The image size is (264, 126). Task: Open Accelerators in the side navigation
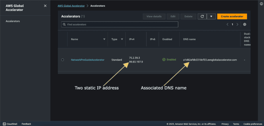[13, 21]
